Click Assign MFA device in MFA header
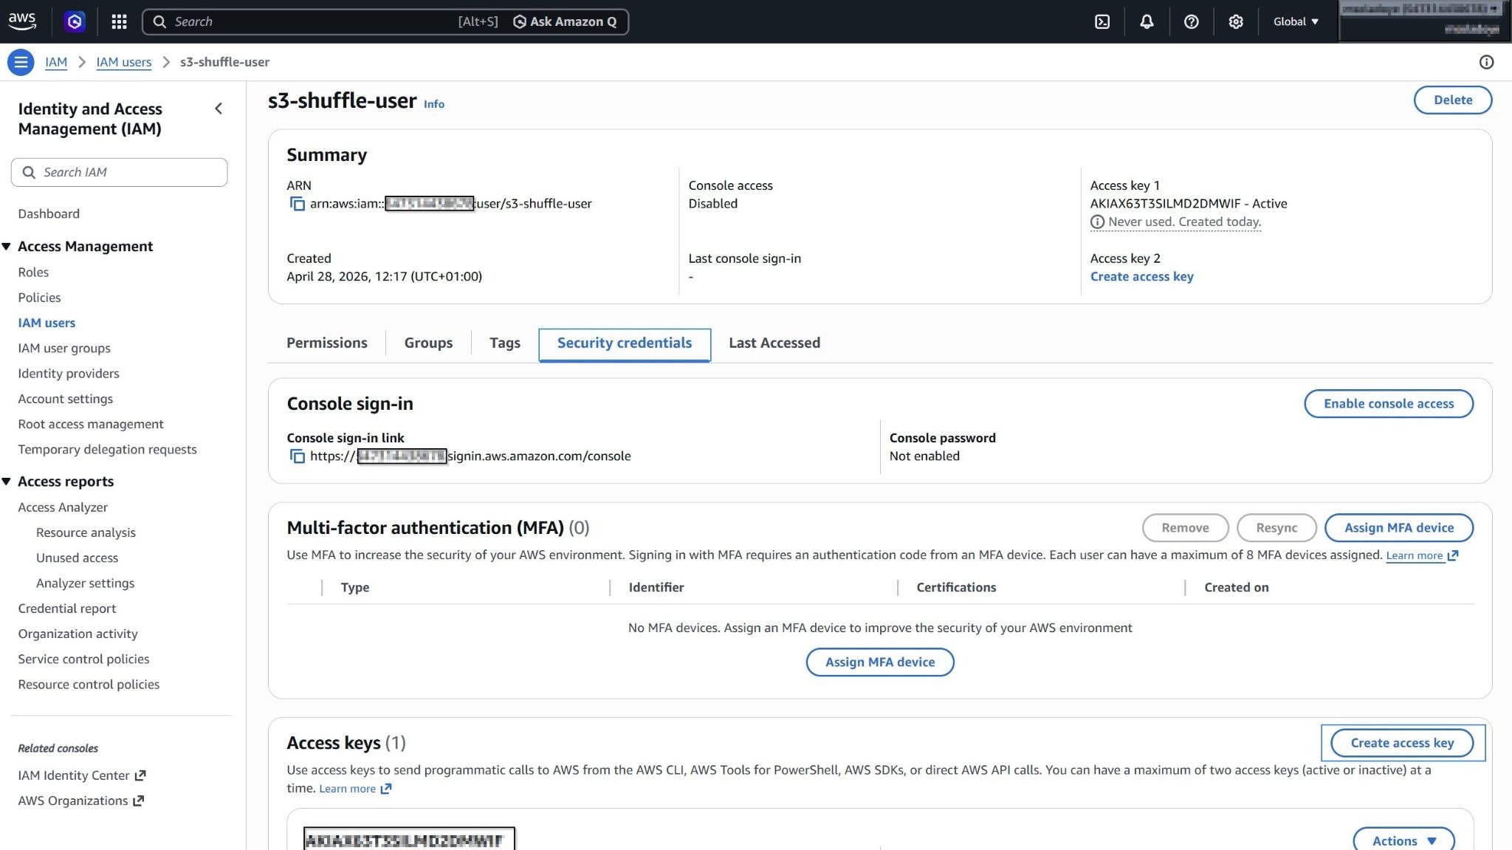1512x850 pixels. tap(1398, 527)
